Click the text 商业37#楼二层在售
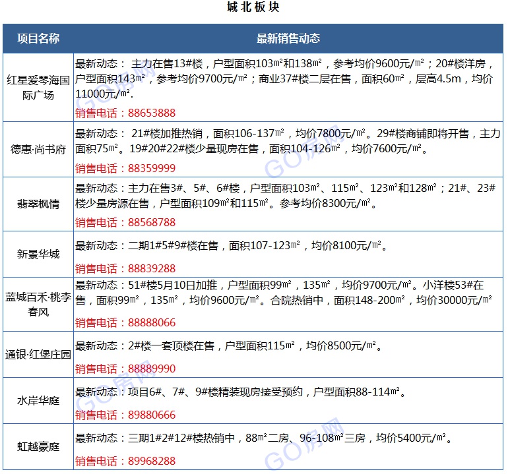Screen dimensions: 508x474 click(x=305, y=79)
